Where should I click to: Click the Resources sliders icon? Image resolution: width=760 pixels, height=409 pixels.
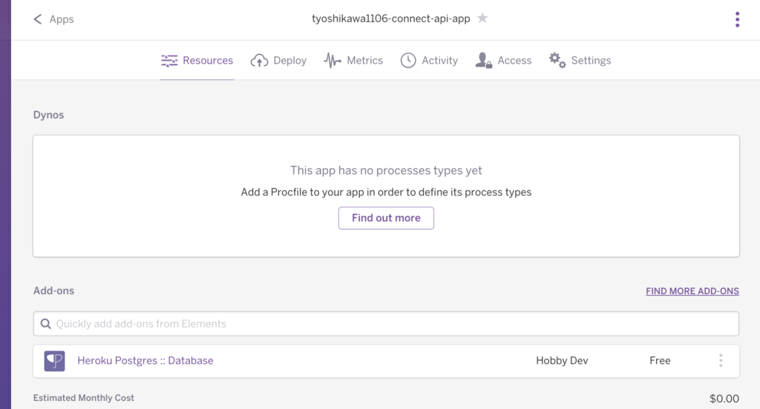(169, 61)
